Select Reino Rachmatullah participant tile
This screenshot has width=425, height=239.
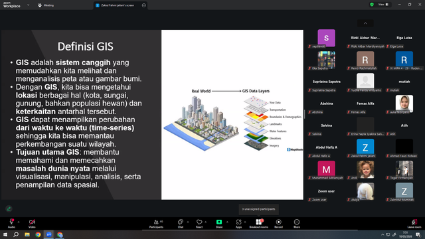(x=365, y=60)
